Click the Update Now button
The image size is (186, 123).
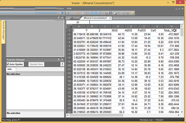(36, 64)
